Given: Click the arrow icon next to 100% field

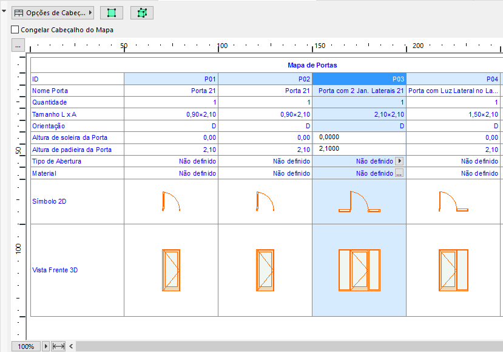Looking at the screenshot, I should [x=46, y=346].
